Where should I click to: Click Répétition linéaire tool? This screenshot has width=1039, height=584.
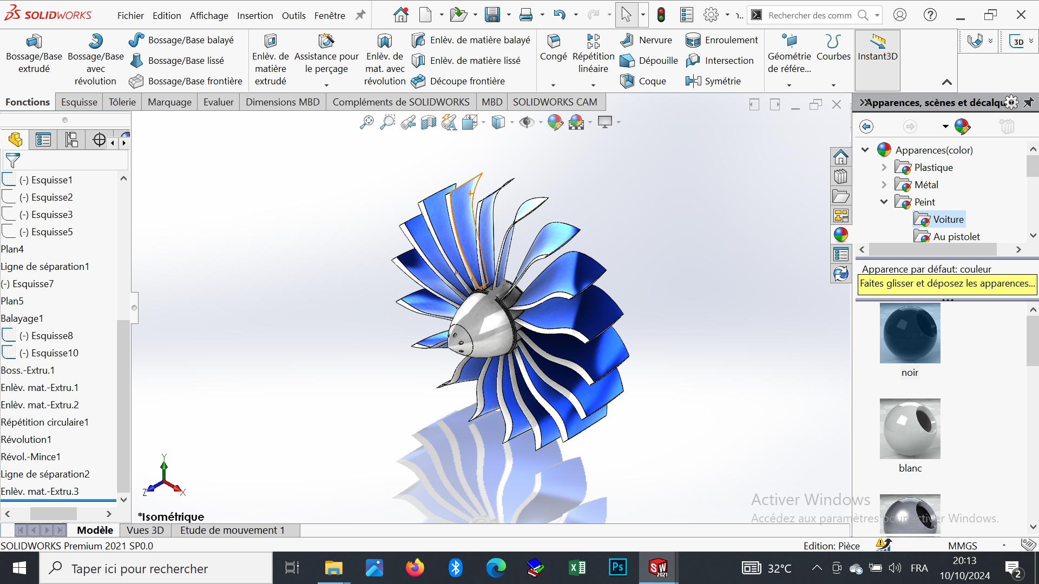[x=593, y=54]
